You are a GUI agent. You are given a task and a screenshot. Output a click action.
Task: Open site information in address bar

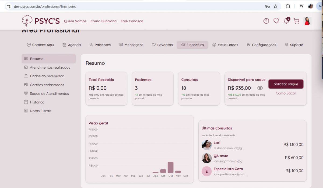[9, 6]
